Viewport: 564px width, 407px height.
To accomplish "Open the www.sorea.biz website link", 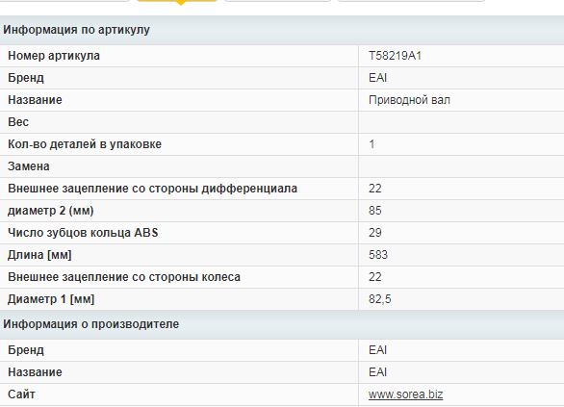I will (x=405, y=394).
